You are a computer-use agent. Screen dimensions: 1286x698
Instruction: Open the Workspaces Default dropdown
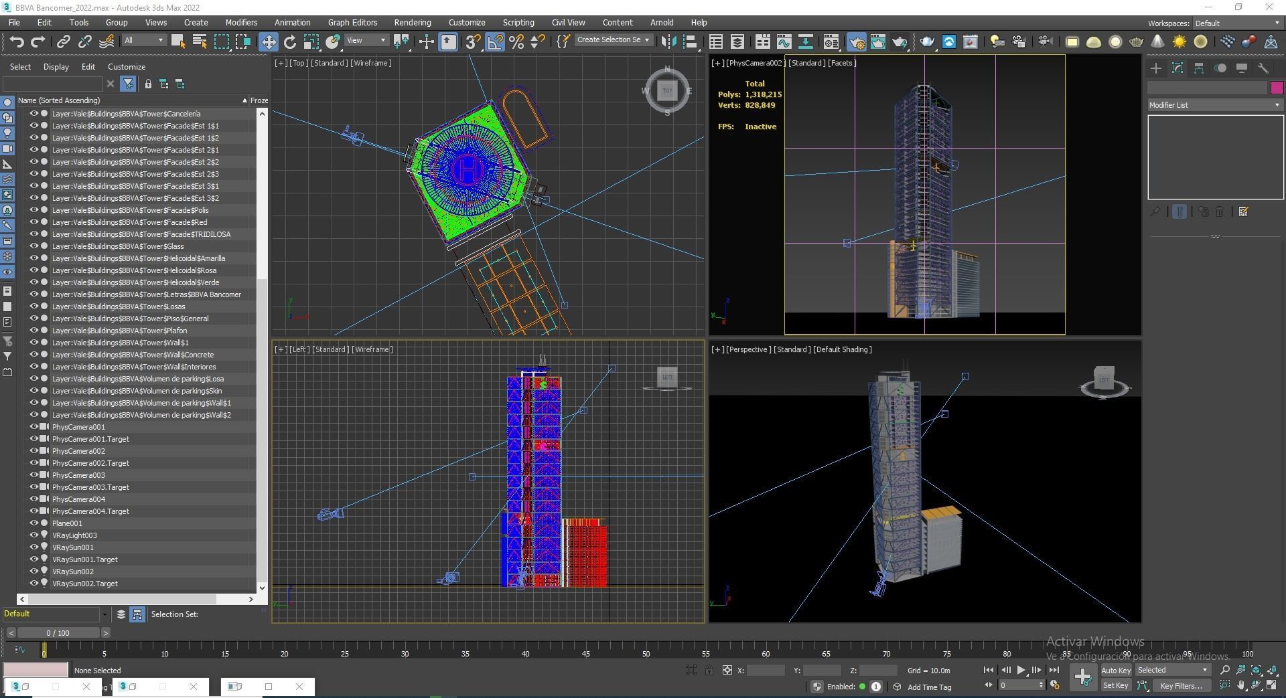[1237, 23]
